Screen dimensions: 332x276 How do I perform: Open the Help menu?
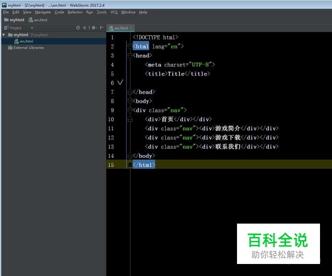(x=143, y=12)
